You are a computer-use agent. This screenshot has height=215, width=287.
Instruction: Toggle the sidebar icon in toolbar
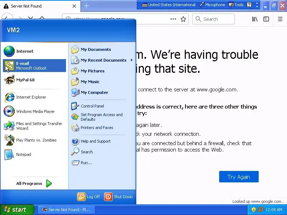266,19
